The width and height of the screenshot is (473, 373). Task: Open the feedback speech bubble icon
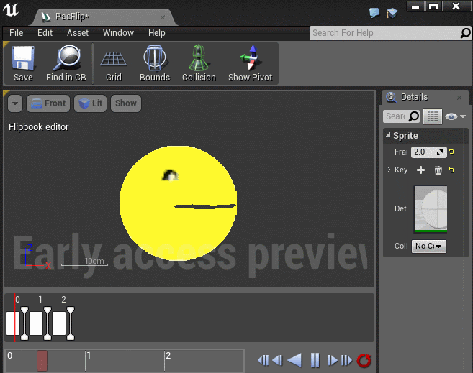pos(374,13)
